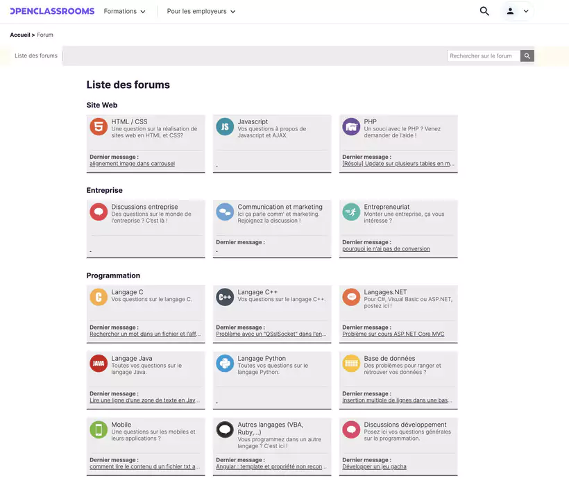
Task: Click the forum search submit button
Action: coord(527,55)
